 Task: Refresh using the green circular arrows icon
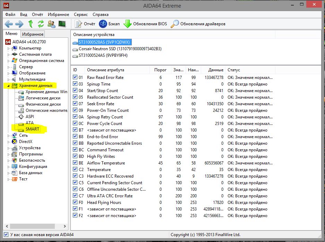click(41, 24)
